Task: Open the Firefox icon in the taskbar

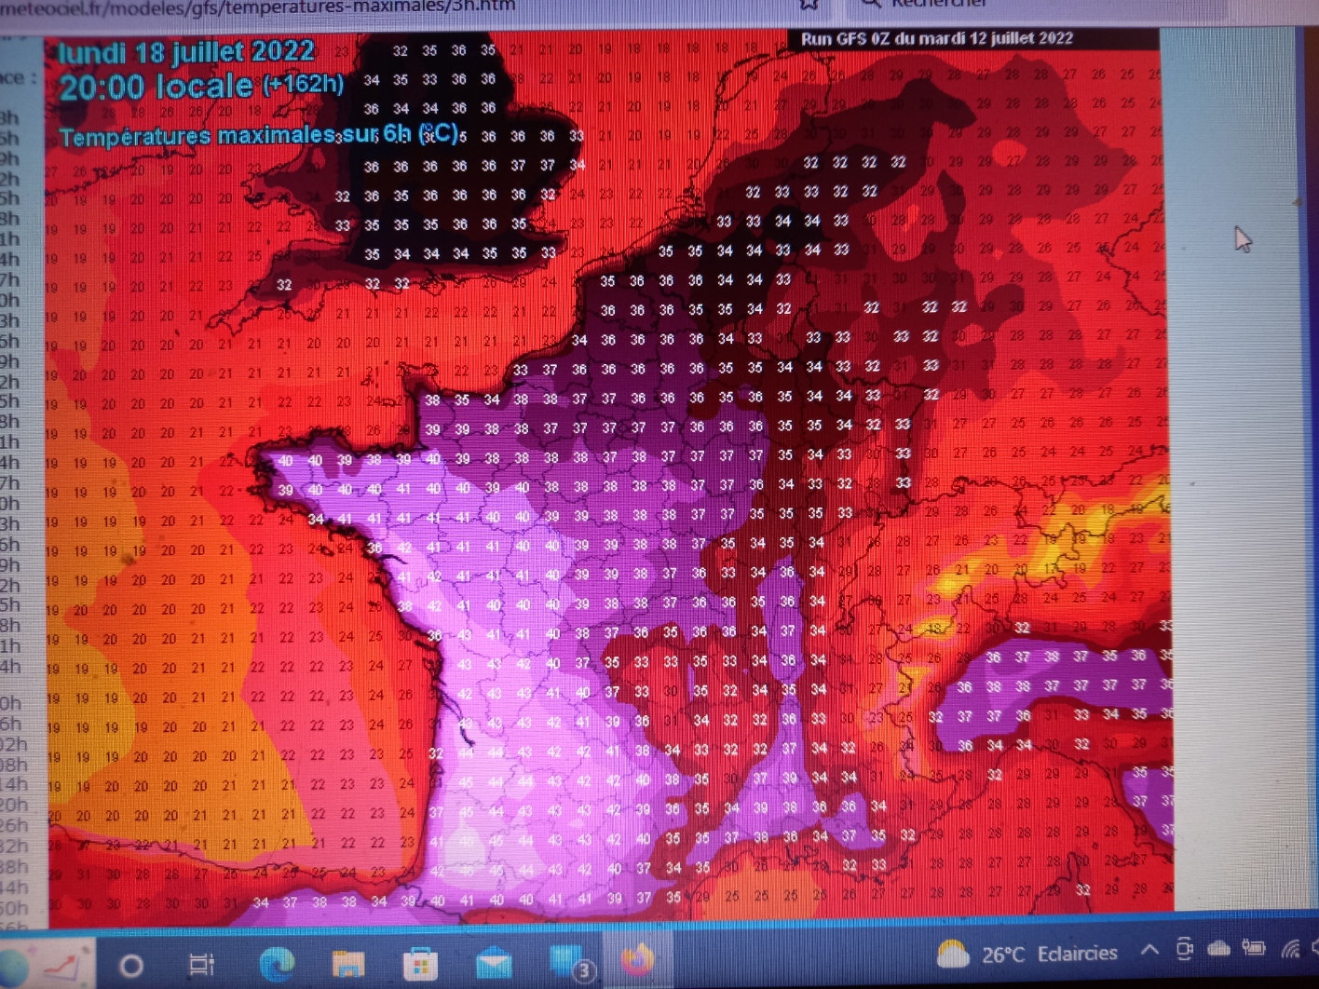Action: pyautogui.click(x=636, y=959)
